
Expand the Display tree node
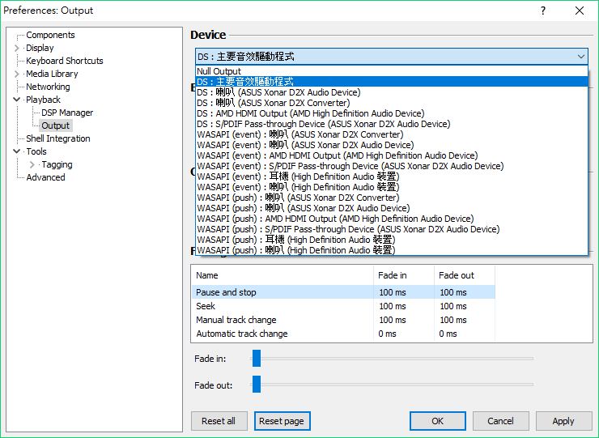click(x=16, y=48)
